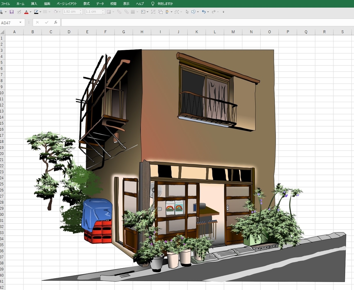This screenshot has width=354, height=290.
Task: Open the undo history dropdown arrow
Action: 208,12
